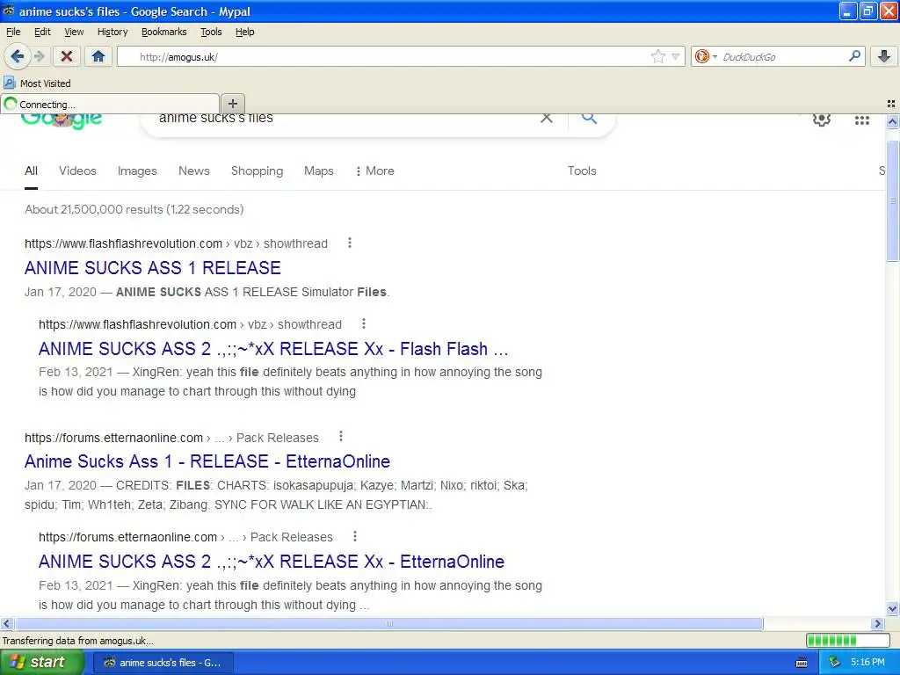Screen dimensions: 900x675
Task: Click vertical scrollbar down arrow
Action: pos(892,609)
